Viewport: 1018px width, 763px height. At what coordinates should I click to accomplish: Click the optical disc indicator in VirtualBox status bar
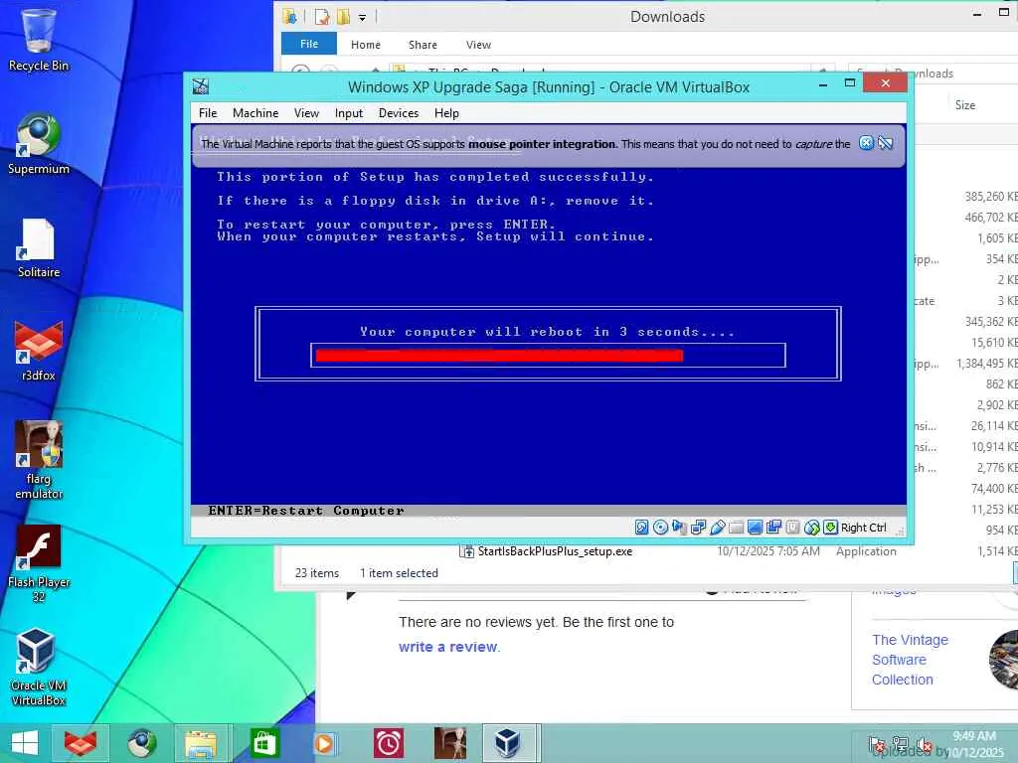tap(660, 528)
